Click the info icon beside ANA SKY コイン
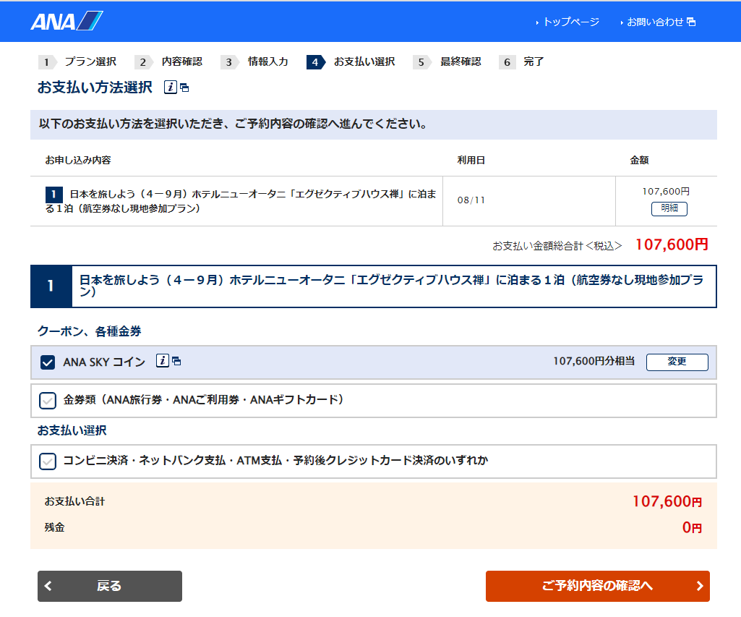 pyautogui.click(x=163, y=361)
